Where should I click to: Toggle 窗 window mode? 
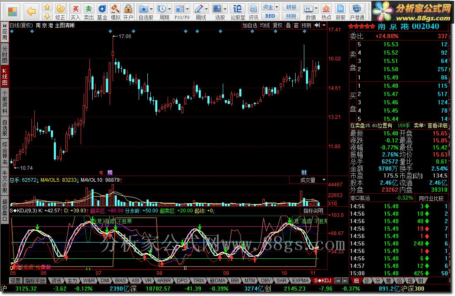pyautogui.click(x=296, y=25)
